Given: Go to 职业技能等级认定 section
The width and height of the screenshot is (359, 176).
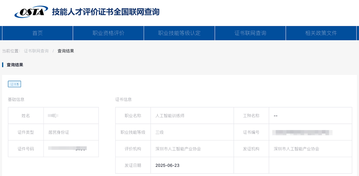Looking at the screenshot, I should (179, 33).
